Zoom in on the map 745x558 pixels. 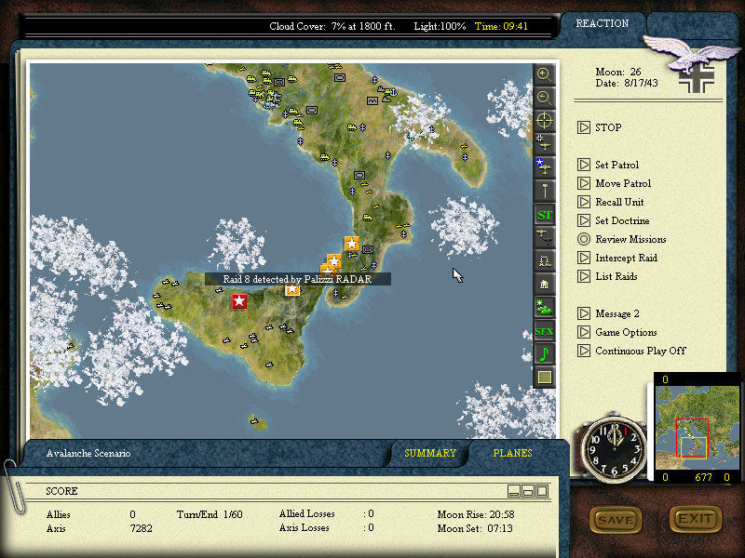coord(544,74)
